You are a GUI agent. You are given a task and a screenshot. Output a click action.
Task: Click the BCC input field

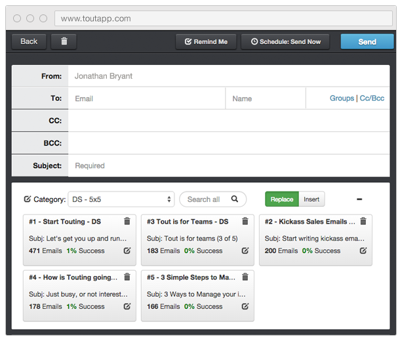coord(229,143)
